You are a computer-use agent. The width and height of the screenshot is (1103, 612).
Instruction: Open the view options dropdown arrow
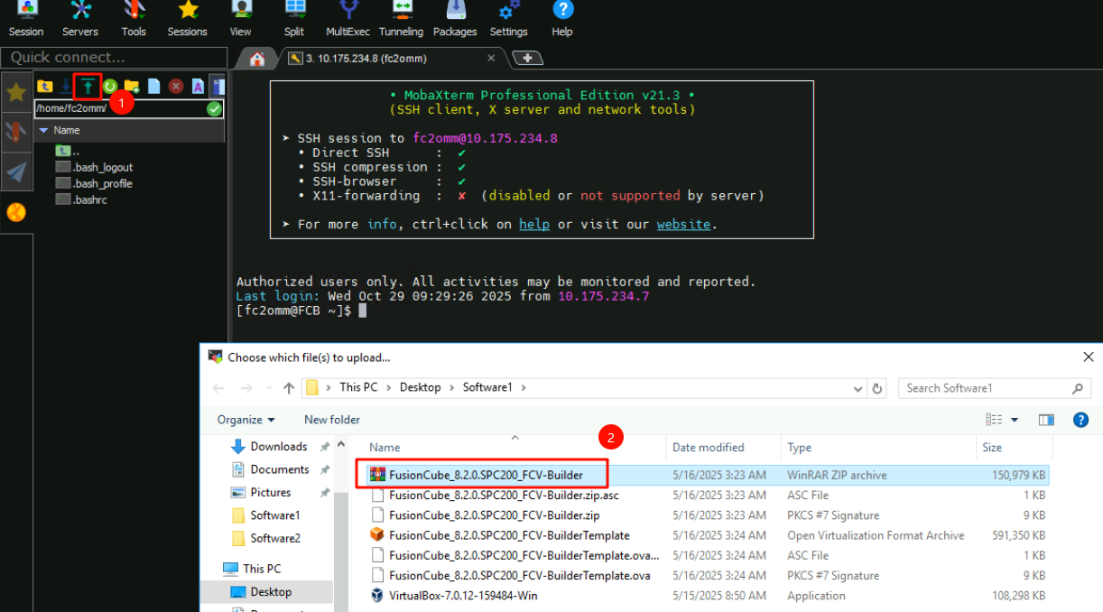tap(1015, 420)
